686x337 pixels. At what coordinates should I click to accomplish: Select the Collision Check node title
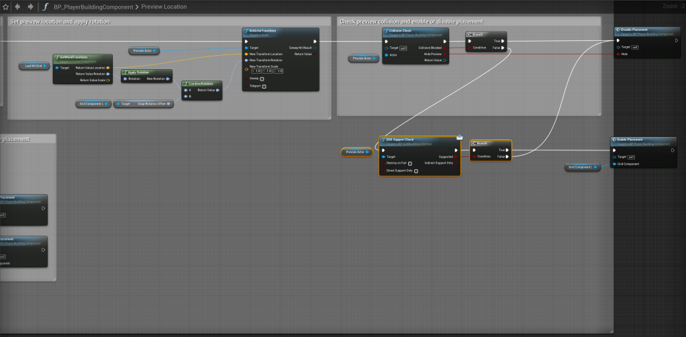click(x=401, y=31)
